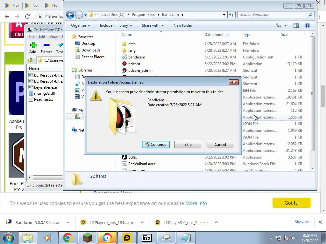The height and width of the screenshot is (244, 326).
Task: Open options for LDPlayer4 download
Action: pyautogui.click(x=142, y=222)
